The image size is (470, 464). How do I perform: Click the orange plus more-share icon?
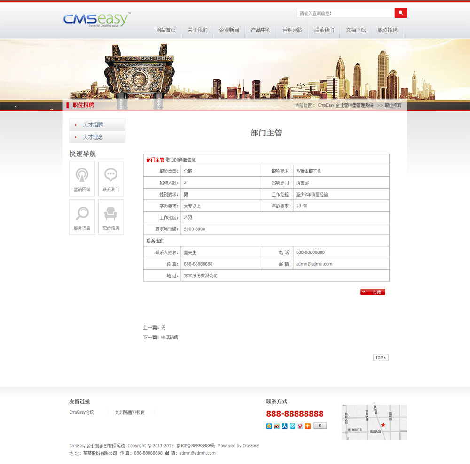click(x=308, y=426)
